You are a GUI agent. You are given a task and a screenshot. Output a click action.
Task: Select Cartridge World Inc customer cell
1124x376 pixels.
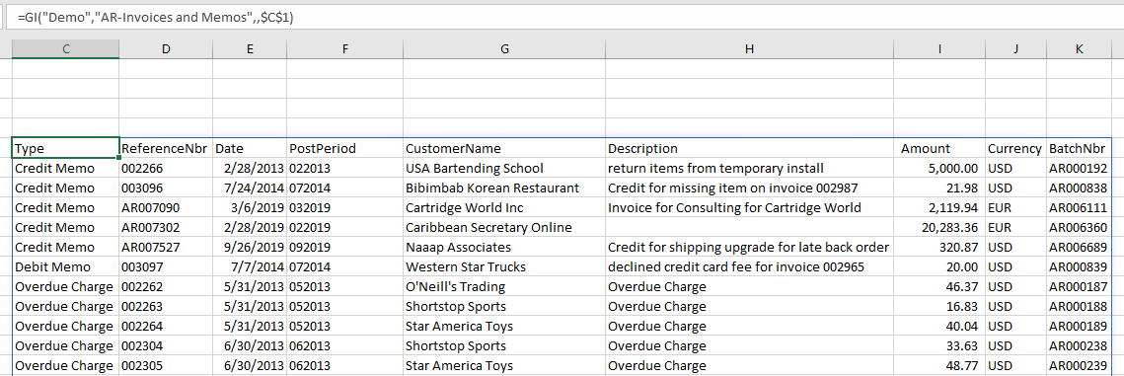[504, 207]
